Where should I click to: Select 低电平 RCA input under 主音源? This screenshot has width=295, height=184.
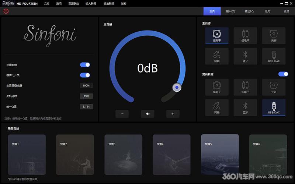point(245,36)
